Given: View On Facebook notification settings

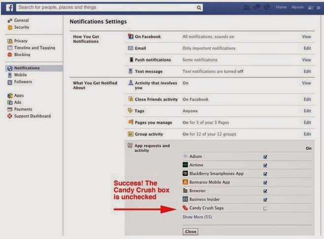Looking at the screenshot, I should coord(306,36).
